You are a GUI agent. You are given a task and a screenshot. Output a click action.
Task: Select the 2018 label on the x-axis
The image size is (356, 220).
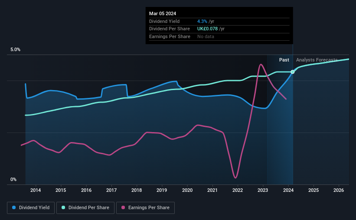pyautogui.click(x=137, y=190)
